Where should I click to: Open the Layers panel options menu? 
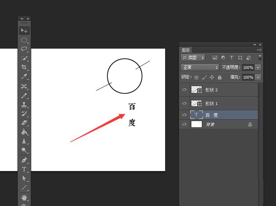pyautogui.click(x=259, y=50)
